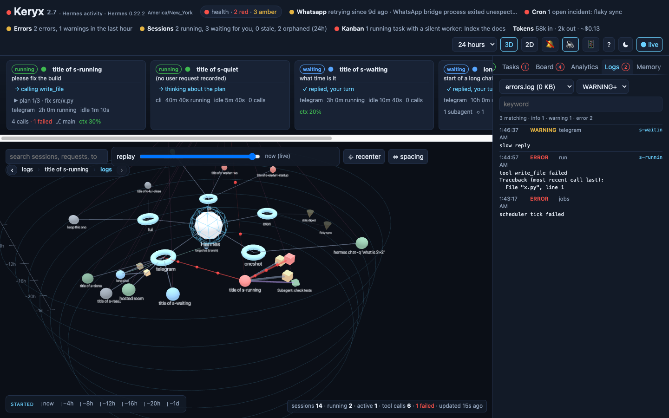The width and height of the screenshot is (669, 418).
Task: Switch theme with the moon icon
Action: click(x=626, y=45)
